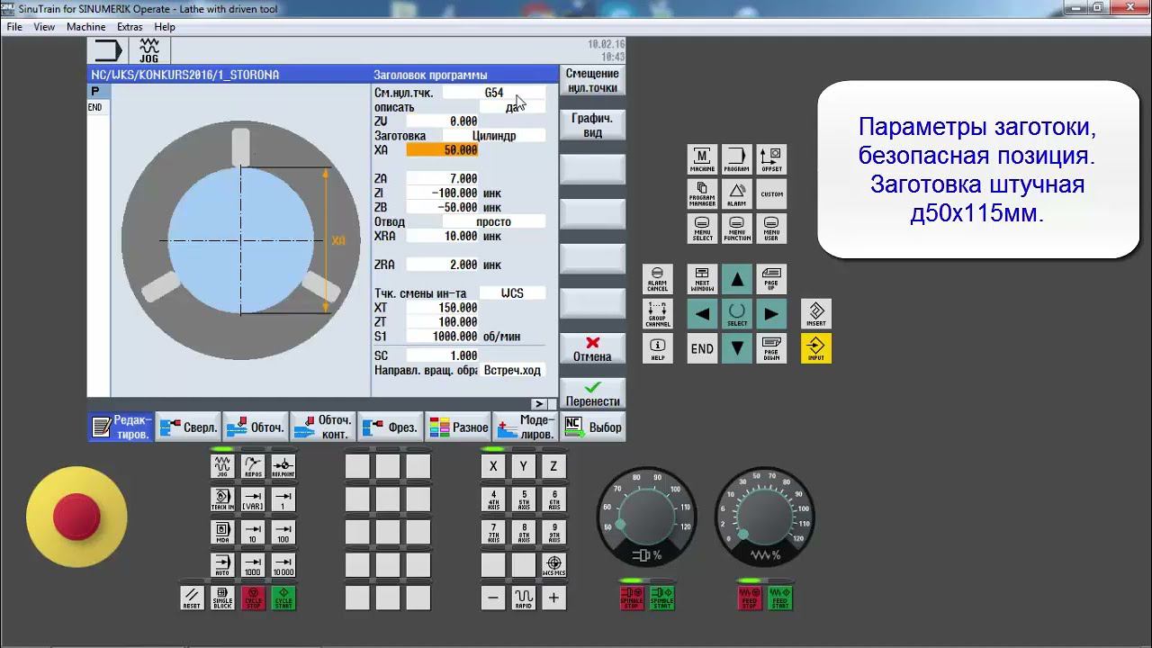Viewport: 1152px width, 648px height.
Task: Open the PROGRAM MANAGER key
Action: (702, 193)
